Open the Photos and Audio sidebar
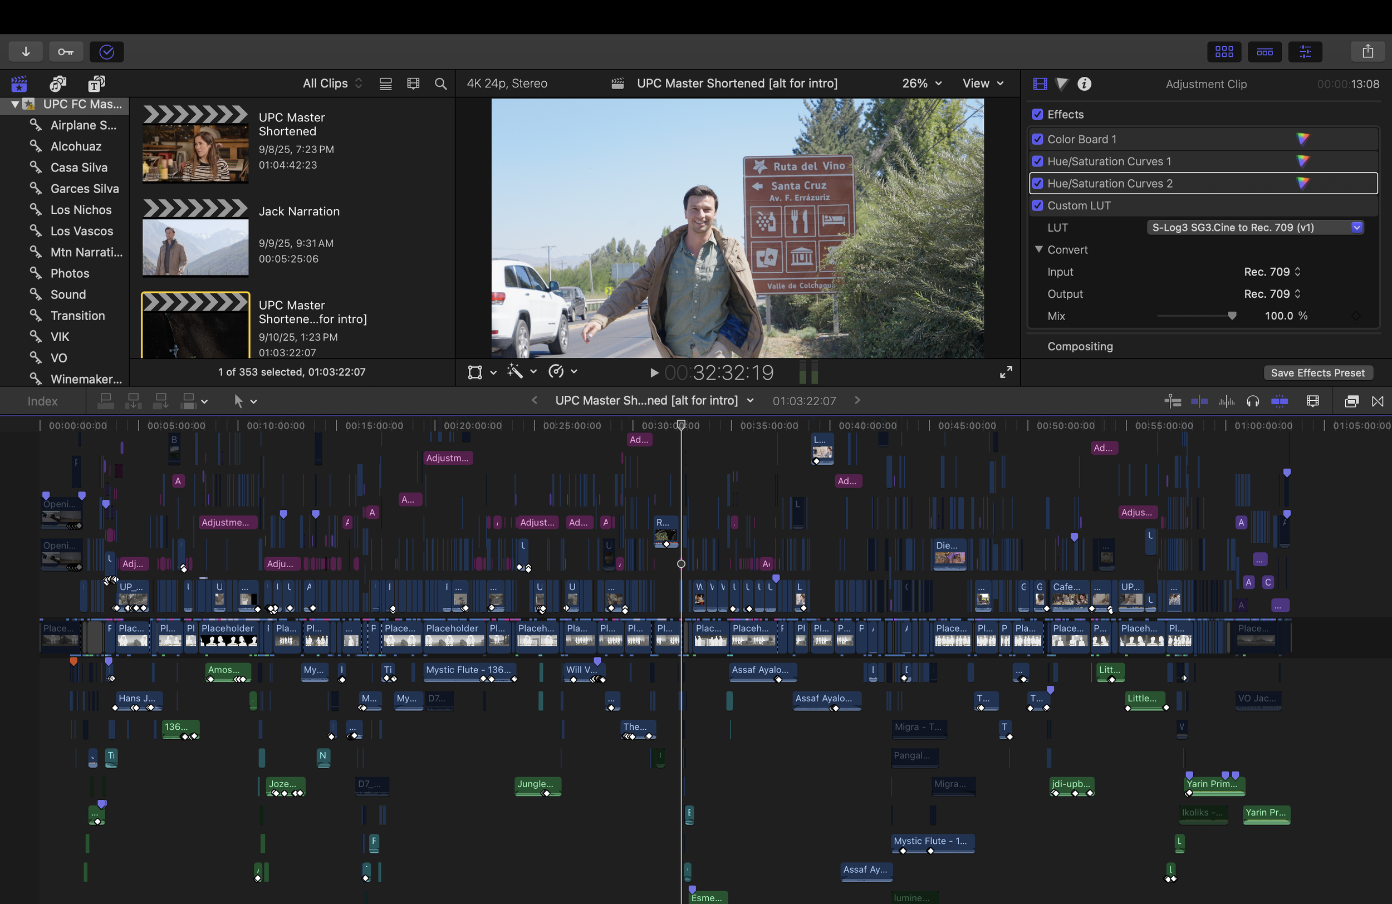The height and width of the screenshot is (904, 1392). [57, 83]
